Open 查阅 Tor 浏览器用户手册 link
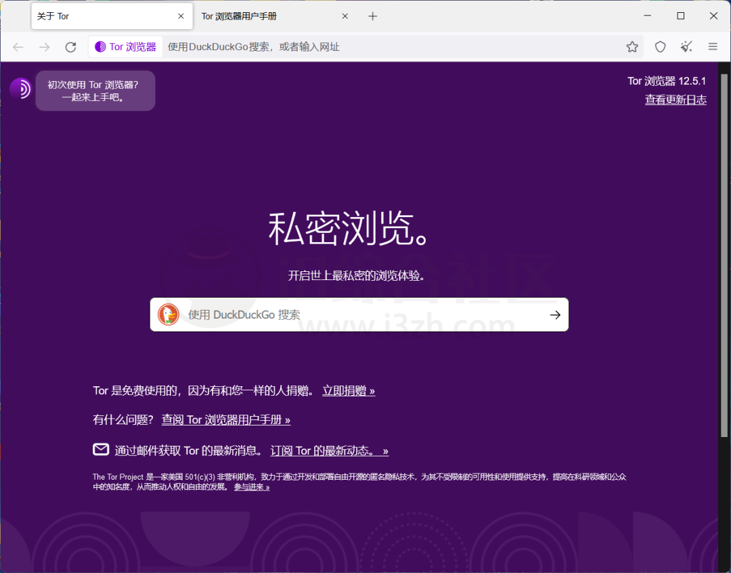Viewport: 731px width, 573px height. tap(226, 420)
